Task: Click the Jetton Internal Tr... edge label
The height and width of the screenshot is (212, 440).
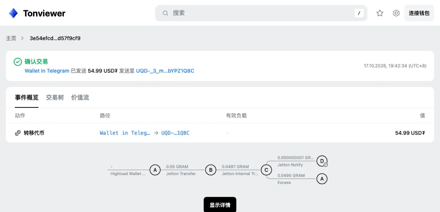Action: 240,174
